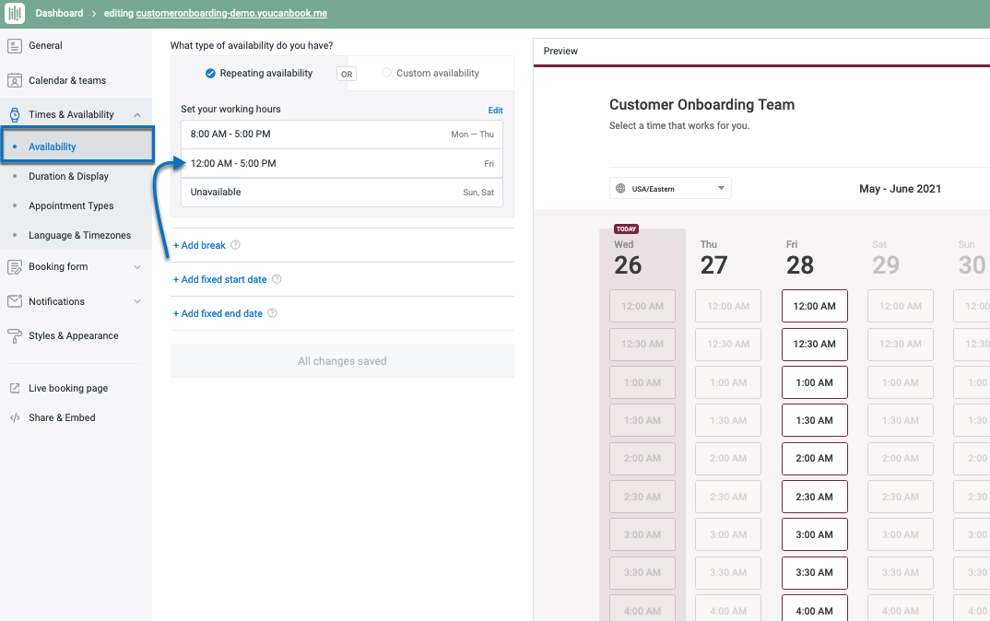Collapse the Times & Availability section

click(x=137, y=115)
